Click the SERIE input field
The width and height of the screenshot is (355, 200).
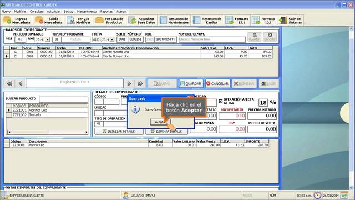click(x=122, y=39)
